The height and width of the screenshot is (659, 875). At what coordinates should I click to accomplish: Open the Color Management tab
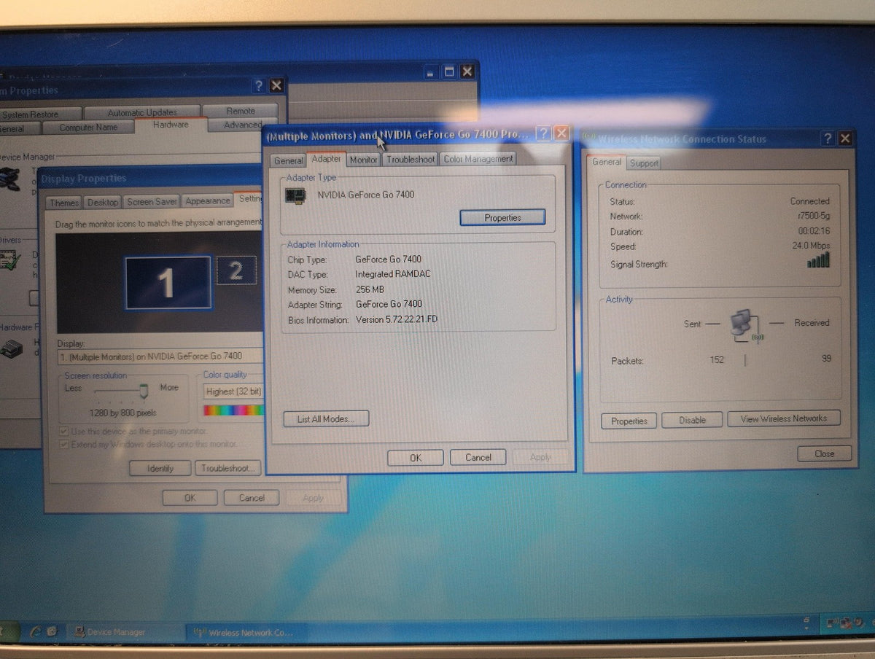[x=478, y=158]
